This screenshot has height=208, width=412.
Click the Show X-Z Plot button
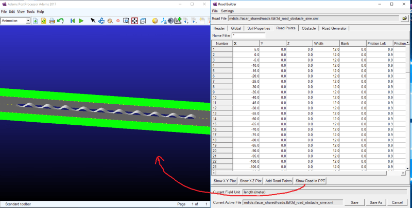coord(251,181)
